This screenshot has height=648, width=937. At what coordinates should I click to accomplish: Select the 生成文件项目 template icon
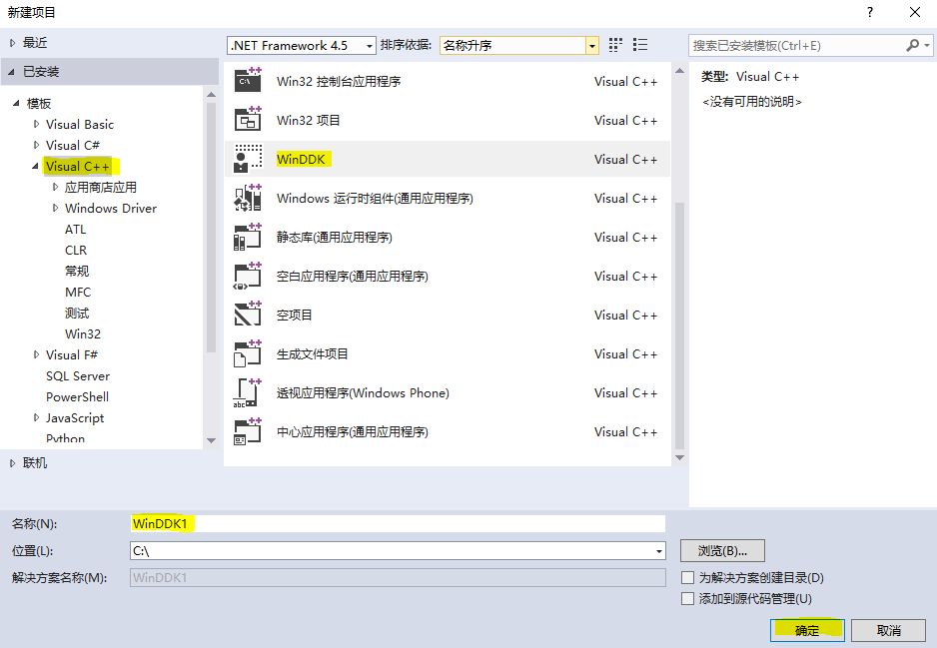[x=247, y=353]
